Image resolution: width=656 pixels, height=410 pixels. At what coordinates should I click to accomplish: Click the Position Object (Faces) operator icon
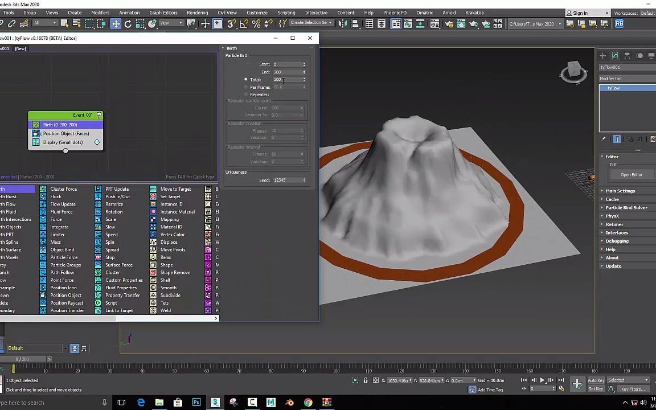coord(36,133)
